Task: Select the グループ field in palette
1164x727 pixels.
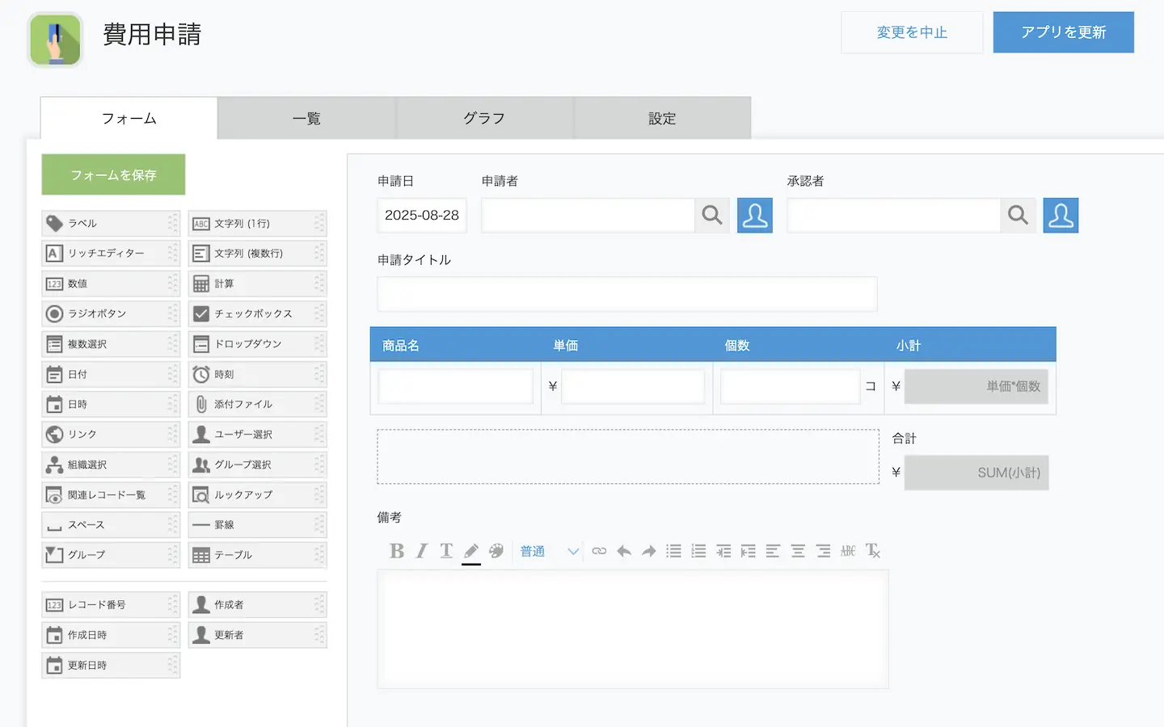Action: (x=111, y=555)
